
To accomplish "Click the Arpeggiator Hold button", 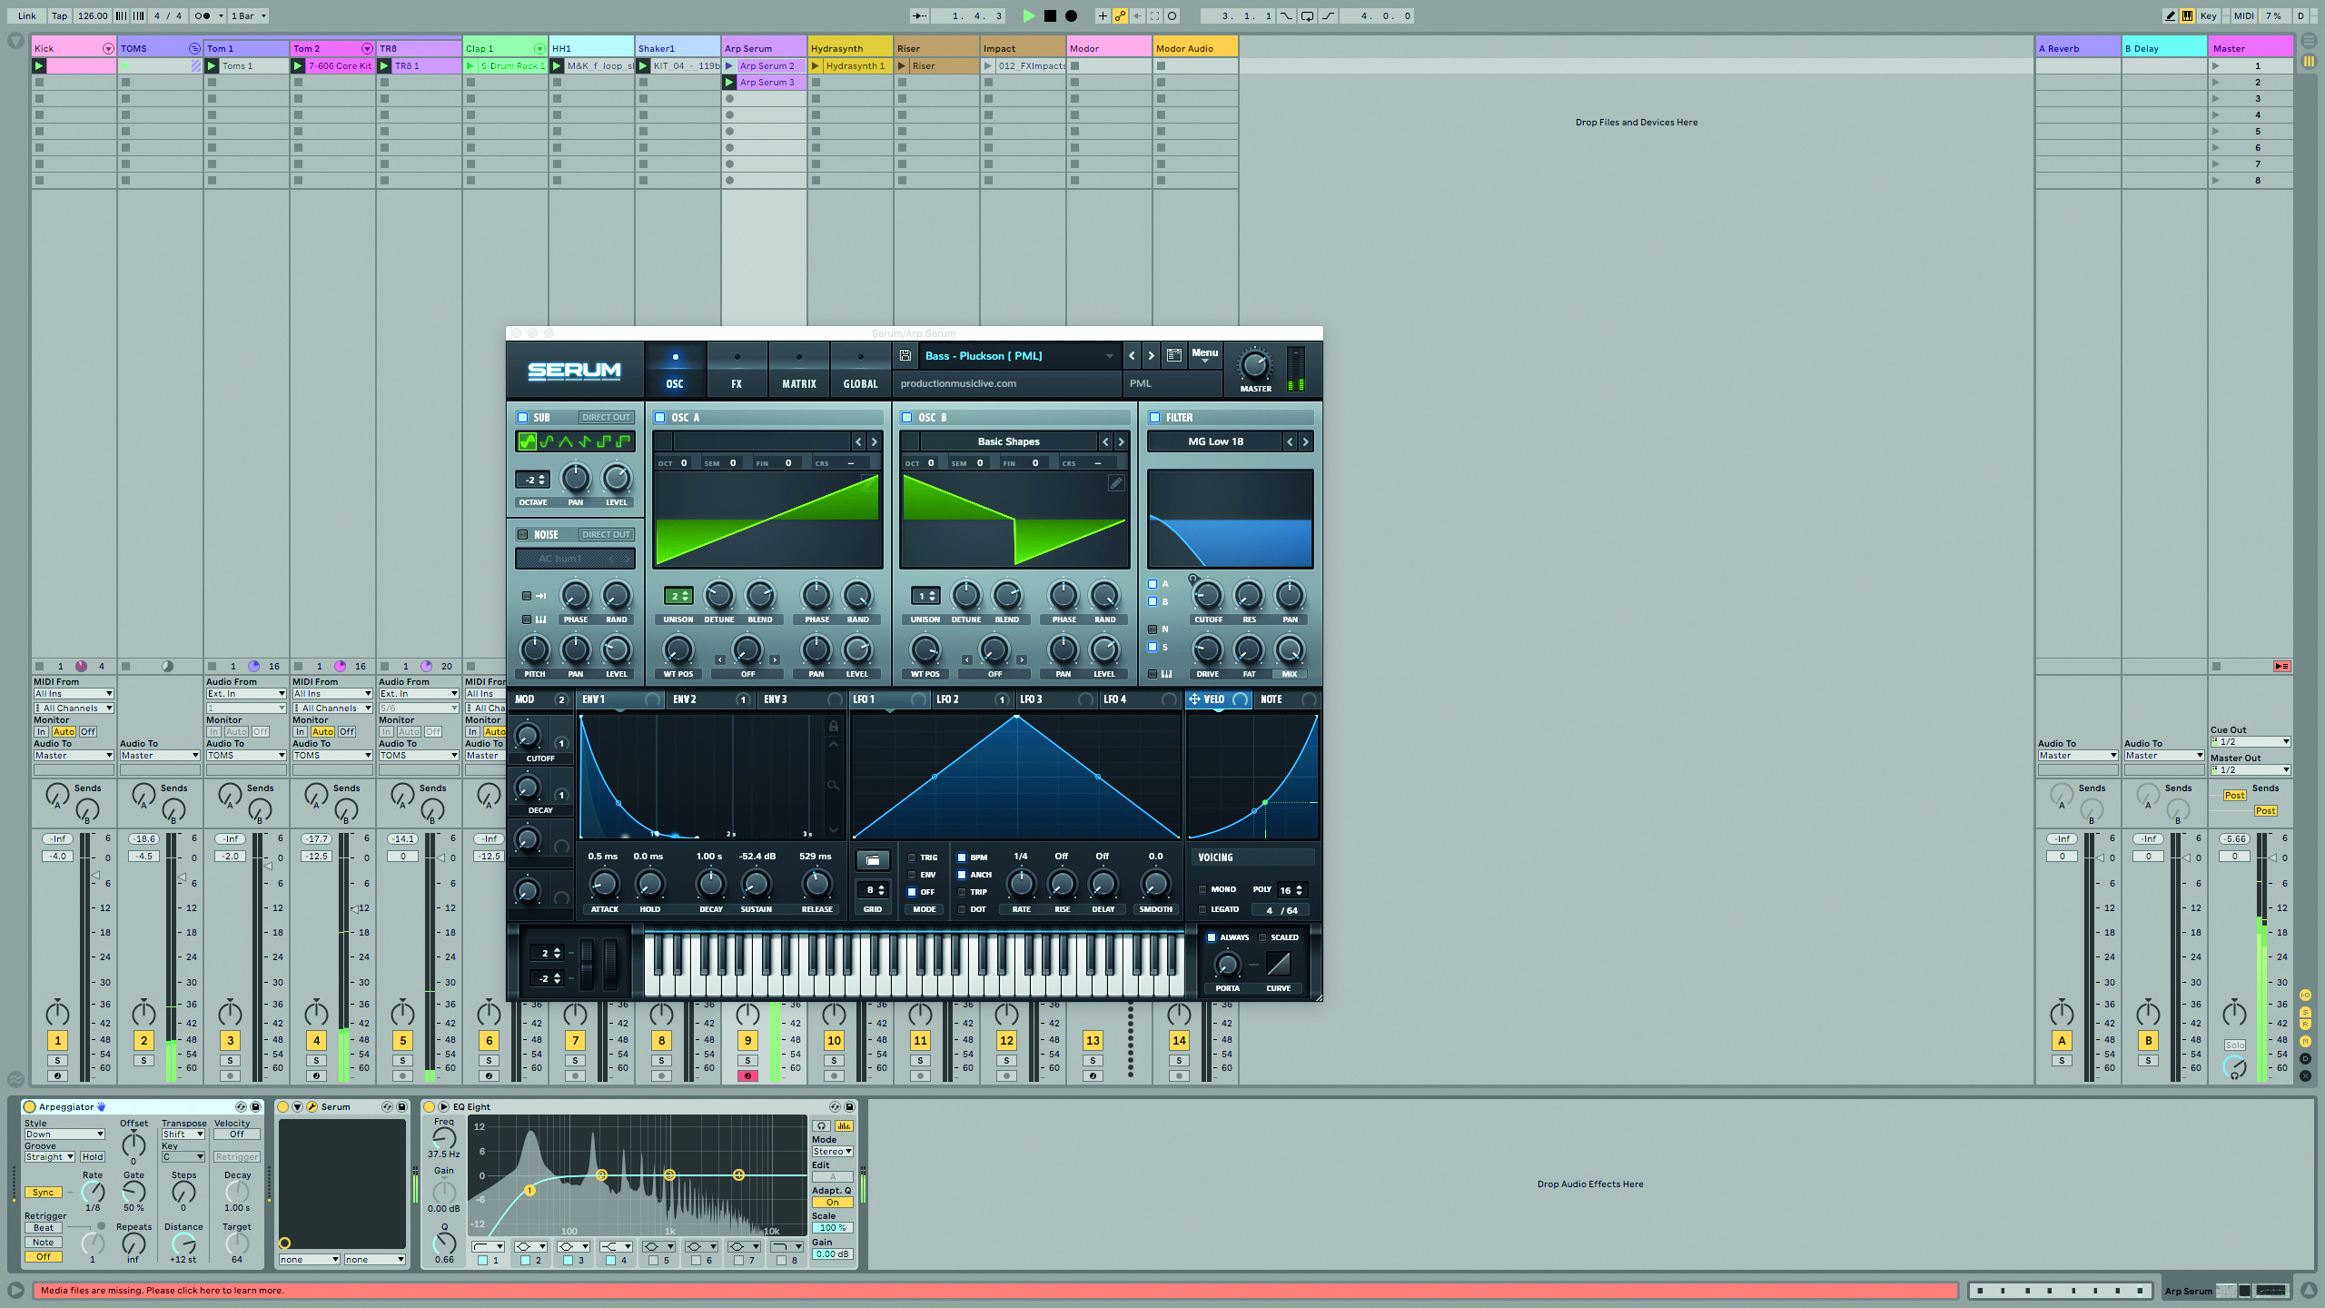I will 93,1157.
